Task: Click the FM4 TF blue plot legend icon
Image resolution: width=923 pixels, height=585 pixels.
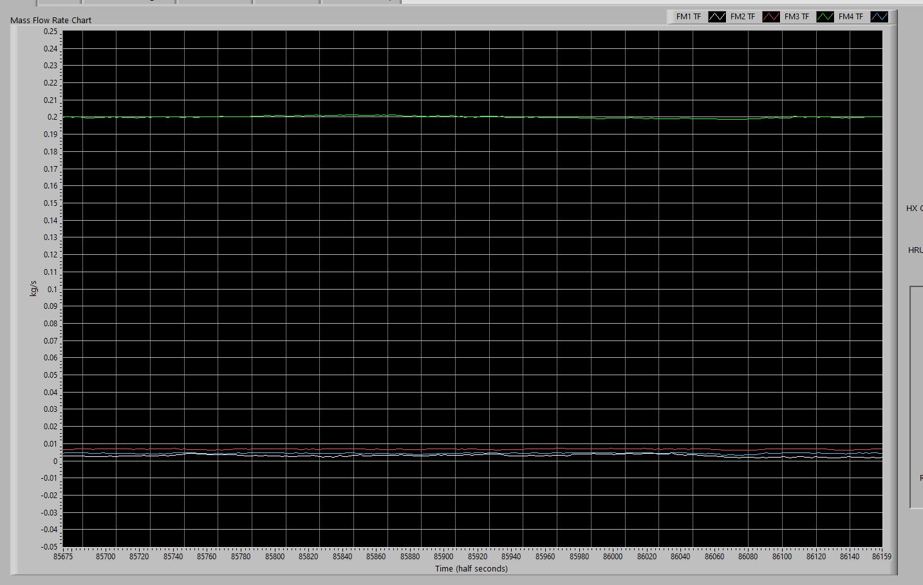Action: (x=879, y=17)
